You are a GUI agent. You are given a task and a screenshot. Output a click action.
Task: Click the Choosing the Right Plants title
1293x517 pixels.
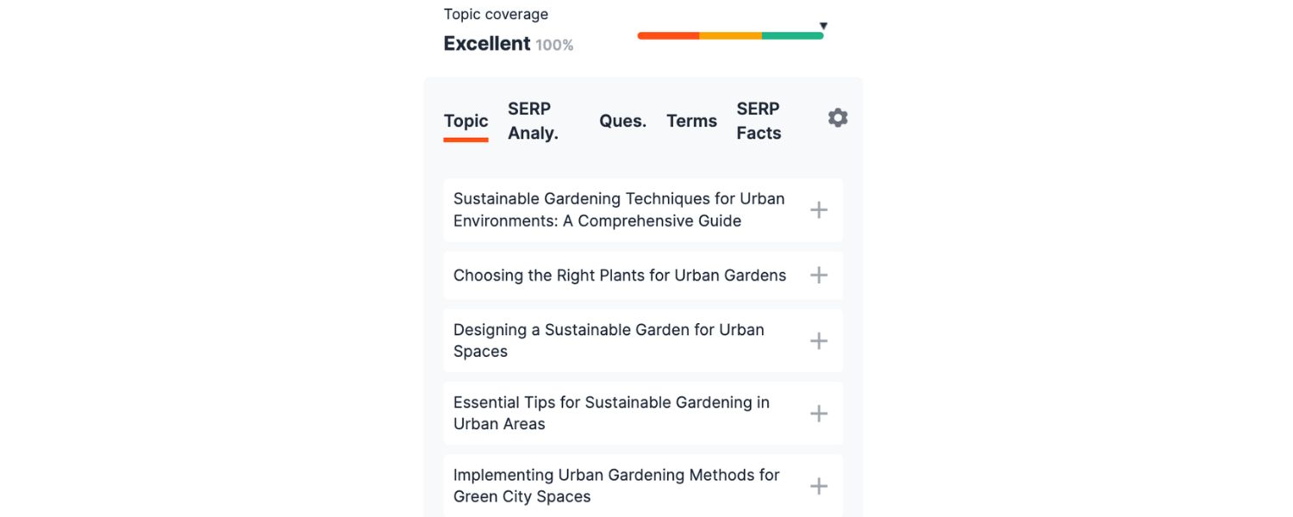pos(619,276)
